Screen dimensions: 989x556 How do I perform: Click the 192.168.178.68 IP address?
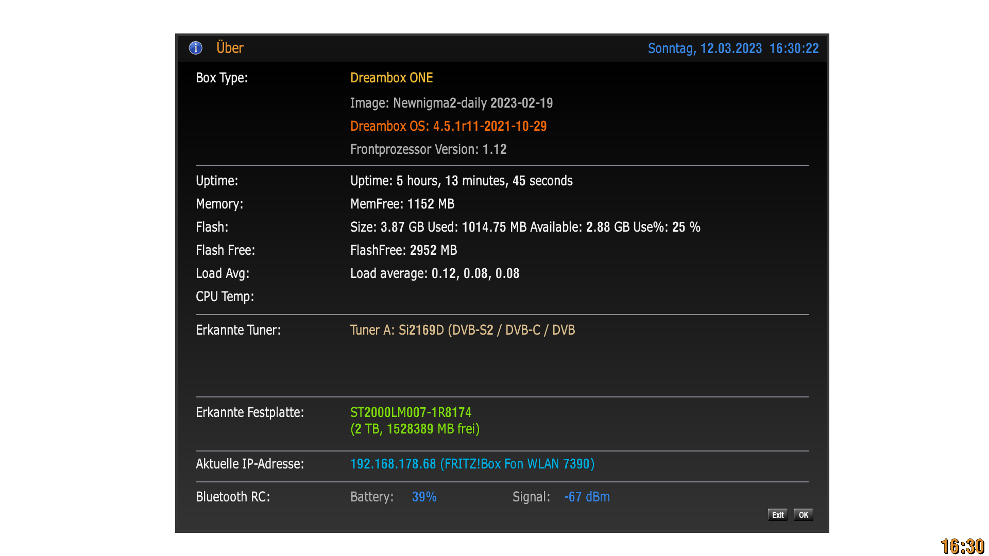393,464
